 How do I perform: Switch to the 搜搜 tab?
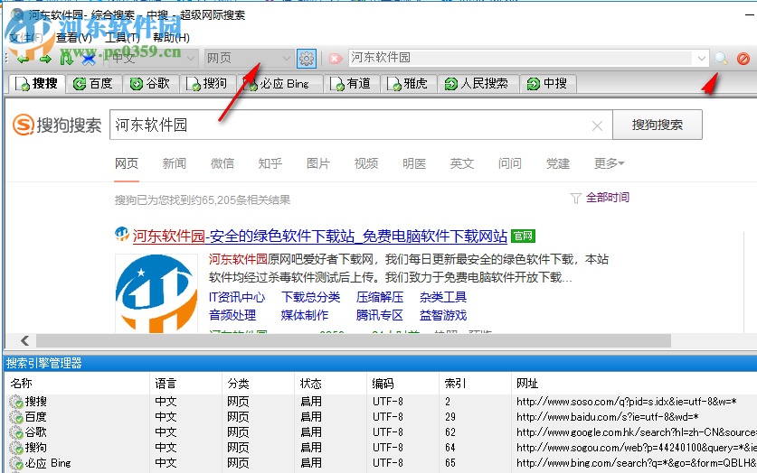(x=37, y=83)
